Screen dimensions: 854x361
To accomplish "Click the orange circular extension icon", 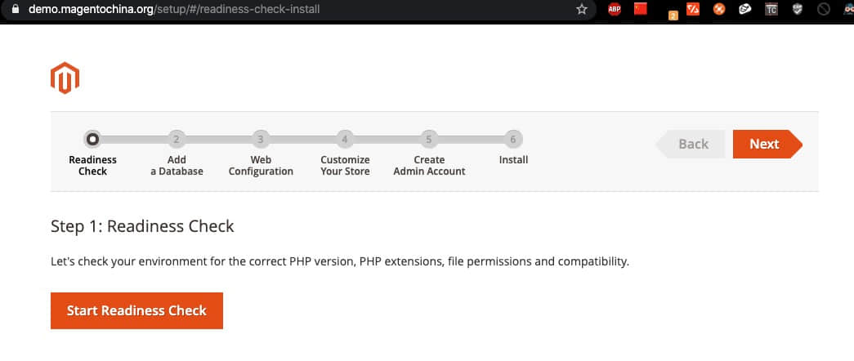I will pyautogui.click(x=719, y=9).
